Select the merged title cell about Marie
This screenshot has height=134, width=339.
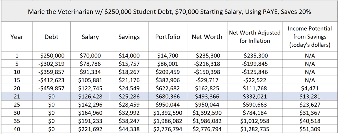170,12
